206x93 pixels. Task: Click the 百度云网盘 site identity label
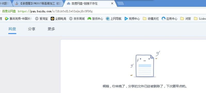click(x=9, y=11)
